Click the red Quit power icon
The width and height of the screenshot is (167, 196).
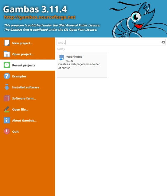(x=7, y=131)
